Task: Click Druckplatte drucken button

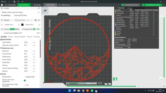Action: tap(153, 5)
